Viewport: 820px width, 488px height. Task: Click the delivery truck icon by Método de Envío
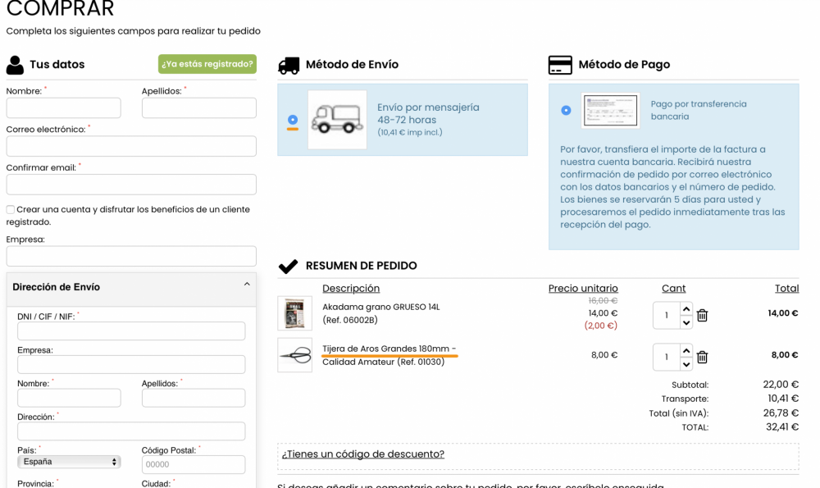point(289,66)
